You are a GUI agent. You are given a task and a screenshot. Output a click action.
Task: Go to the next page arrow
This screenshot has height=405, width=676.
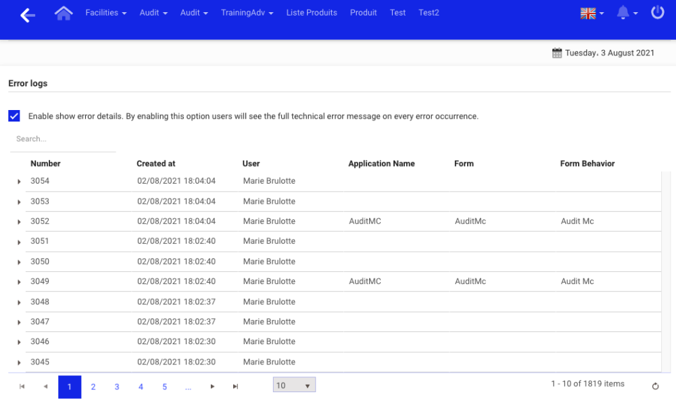point(212,387)
